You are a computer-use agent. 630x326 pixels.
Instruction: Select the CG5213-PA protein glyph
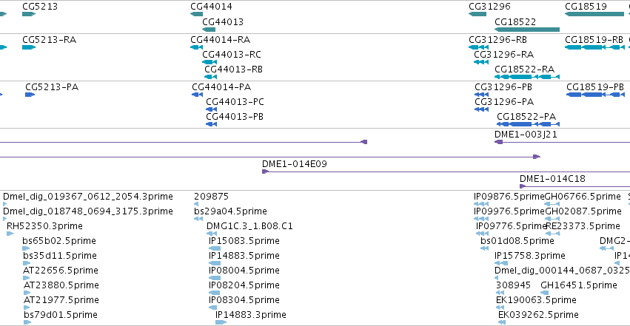(x=30, y=95)
